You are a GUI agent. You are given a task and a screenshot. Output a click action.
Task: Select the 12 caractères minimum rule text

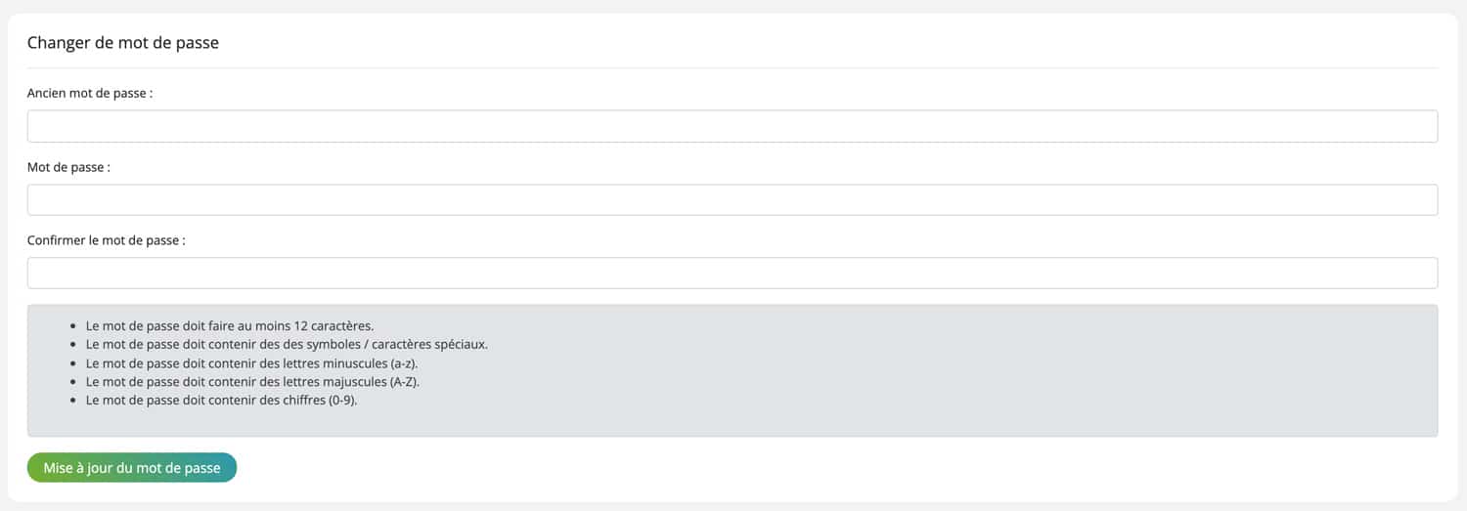click(x=230, y=325)
